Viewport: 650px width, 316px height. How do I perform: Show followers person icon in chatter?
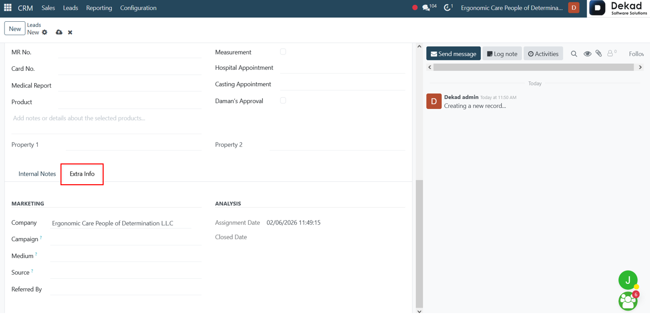click(x=611, y=53)
